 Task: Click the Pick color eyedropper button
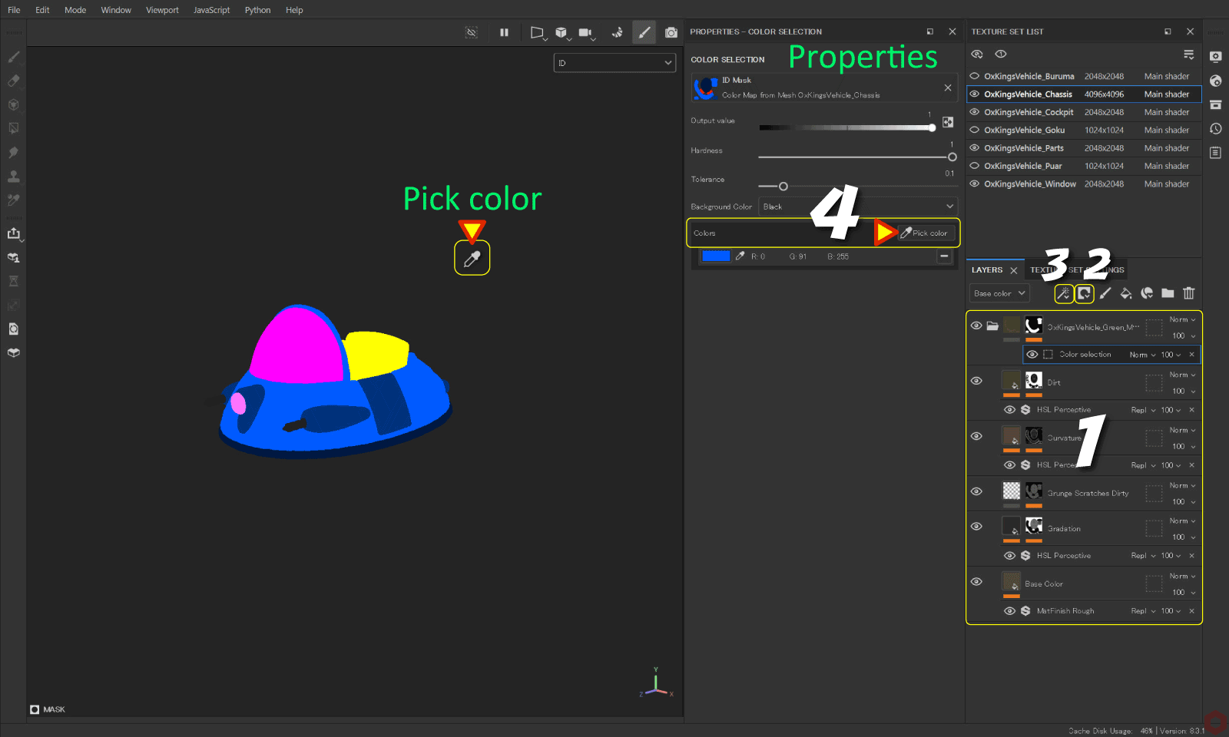pyautogui.click(x=926, y=233)
